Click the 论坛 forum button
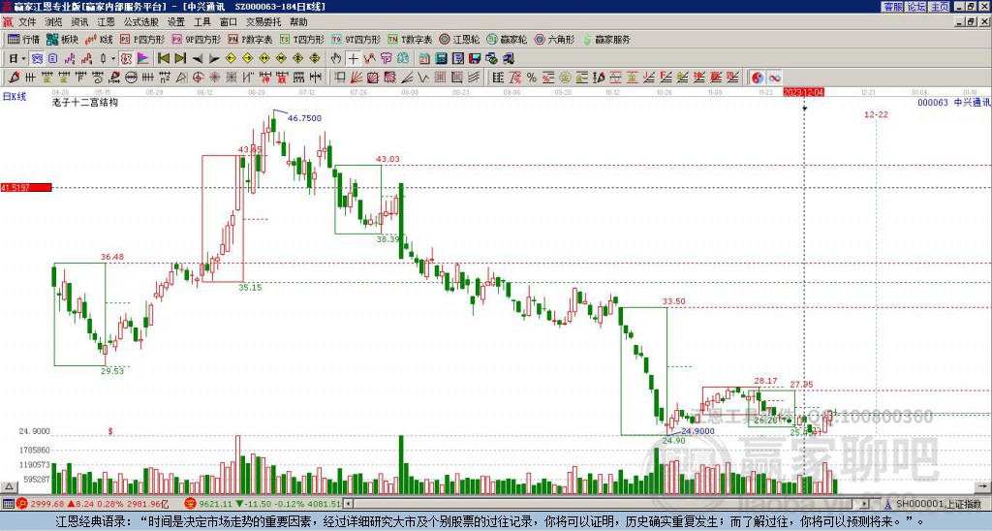The width and height of the screenshot is (992, 531). coord(916,7)
